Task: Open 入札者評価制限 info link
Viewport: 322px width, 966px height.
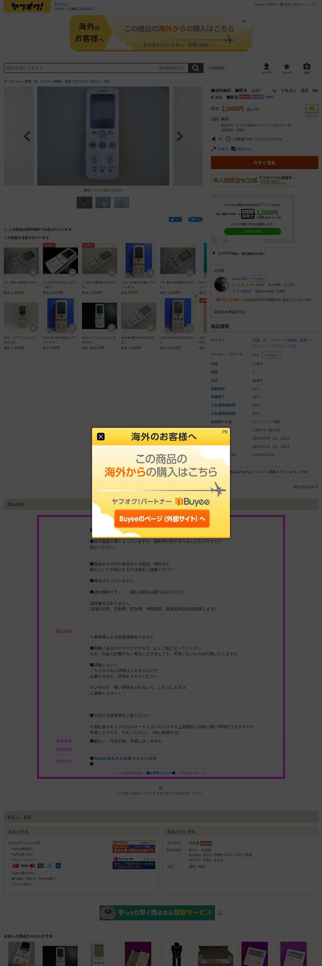Action: (223, 405)
